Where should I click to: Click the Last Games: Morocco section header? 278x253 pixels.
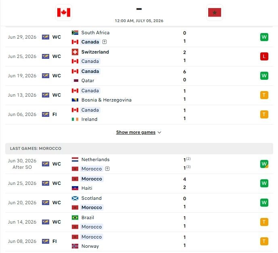click(x=139, y=149)
